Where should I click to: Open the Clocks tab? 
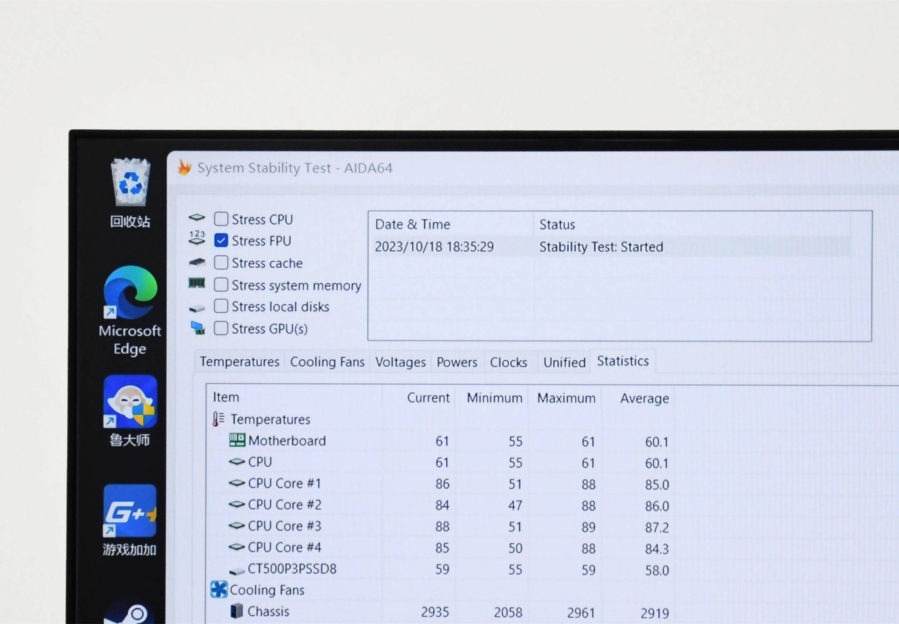click(x=508, y=362)
